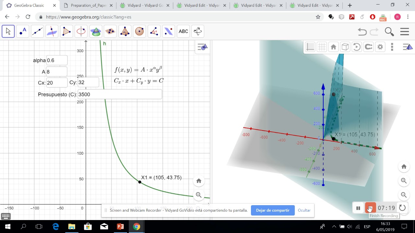Click the Cy input box
This screenshot has width=415, height=233.
(x=88, y=82)
